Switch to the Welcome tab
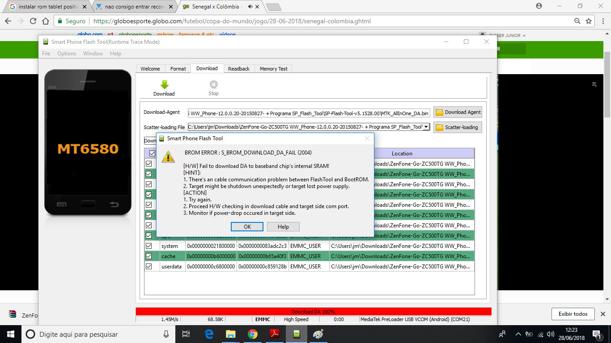 [150, 69]
